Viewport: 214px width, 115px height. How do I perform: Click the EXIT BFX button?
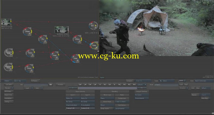click(x=9, y=85)
